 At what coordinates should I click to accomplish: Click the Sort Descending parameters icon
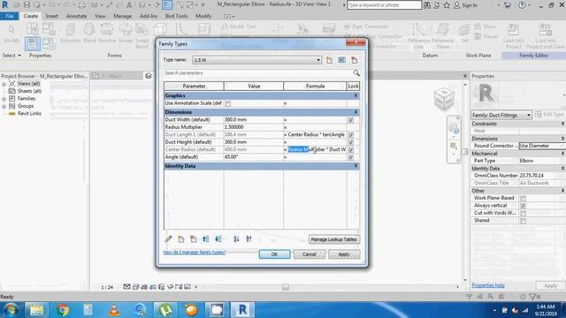point(249,239)
